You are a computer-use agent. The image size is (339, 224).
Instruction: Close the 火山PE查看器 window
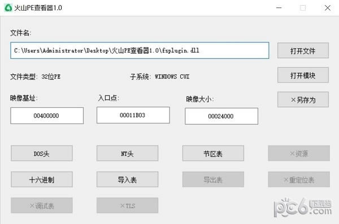point(328,8)
